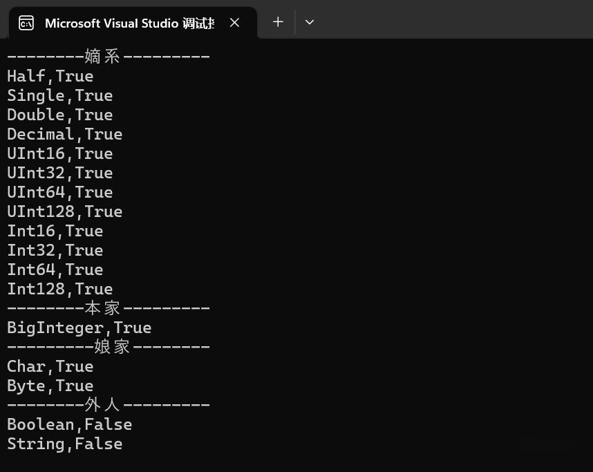This screenshot has width=593, height=472.
Task: Click the "String,False" output line
Action: [x=64, y=444]
